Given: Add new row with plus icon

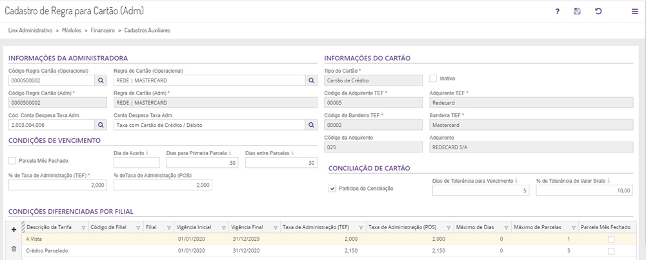Looking at the screenshot, I should tap(14, 228).
